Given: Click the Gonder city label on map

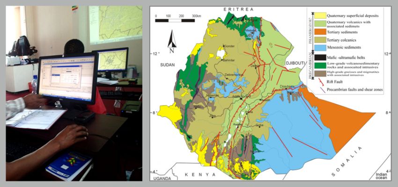Looking at the screenshot, I should [x=229, y=46].
